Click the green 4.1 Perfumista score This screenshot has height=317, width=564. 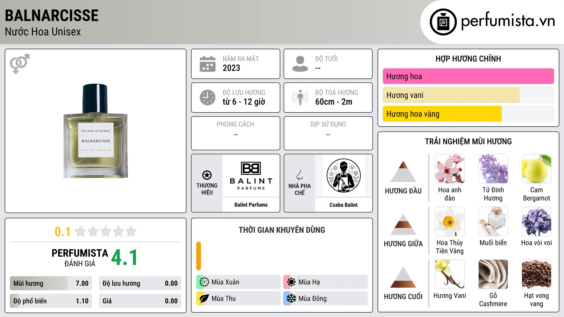(124, 257)
